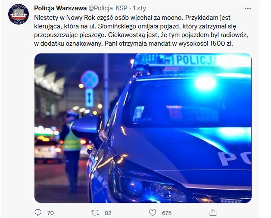This screenshot has height=218, width=271.
Task: Click the tweet sentence mentioning 1500 zł
Action: point(169,44)
